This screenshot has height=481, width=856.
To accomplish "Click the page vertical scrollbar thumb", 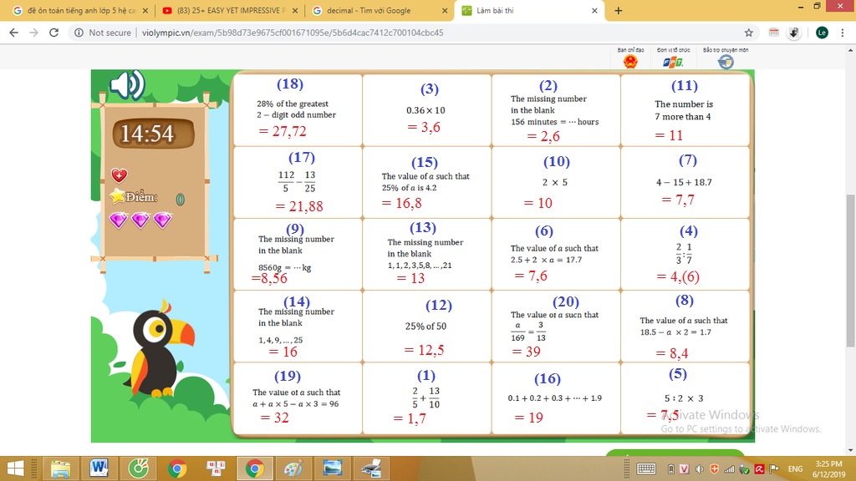I will [850, 270].
